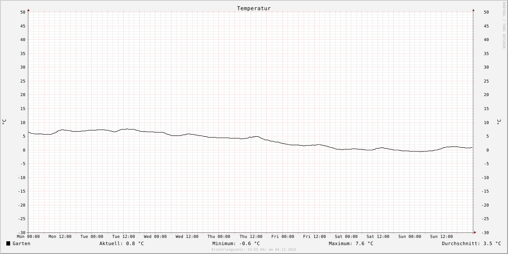Select the "Aktuell: 0.8 °C" value
The width and height of the screenshot is (508, 254).
point(121,243)
